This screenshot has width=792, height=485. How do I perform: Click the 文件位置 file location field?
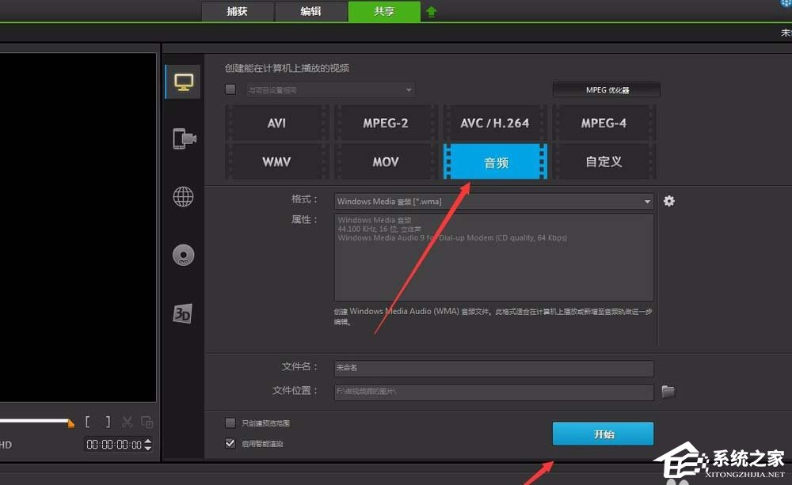pyautogui.click(x=494, y=392)
